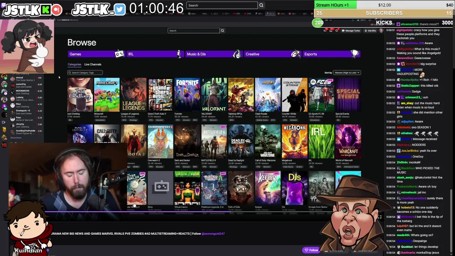Open the Viewers (High to Low) sort dropdown
This screenshot has width=455, height=256.
pyautogui.click(x=347, y=73)
